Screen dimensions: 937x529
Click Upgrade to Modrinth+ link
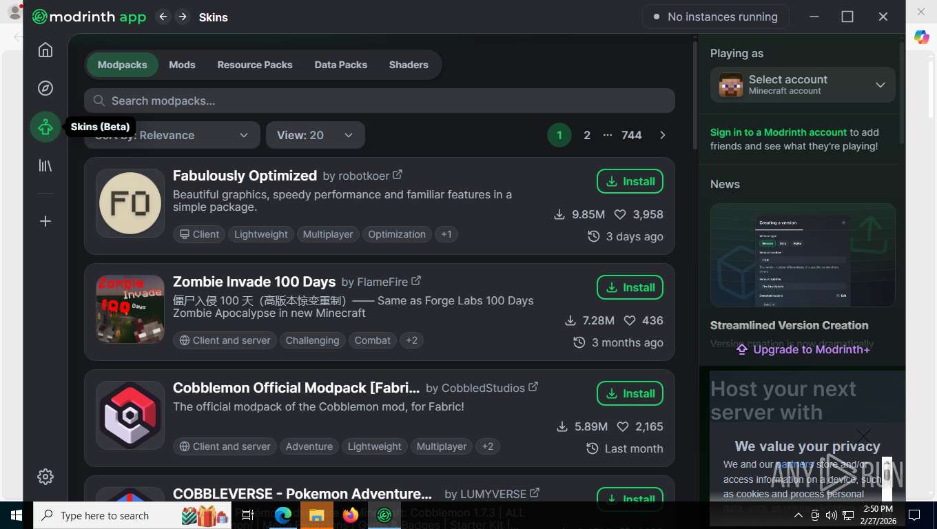point(803,349)
